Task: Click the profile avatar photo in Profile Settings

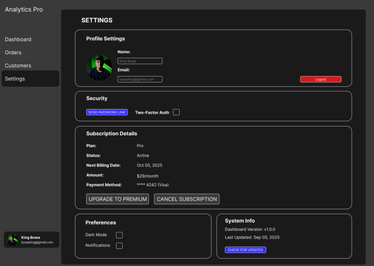Action: [x=99, y=67]
